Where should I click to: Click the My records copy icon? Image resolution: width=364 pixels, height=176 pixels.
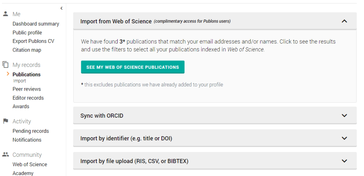point(6,64)
